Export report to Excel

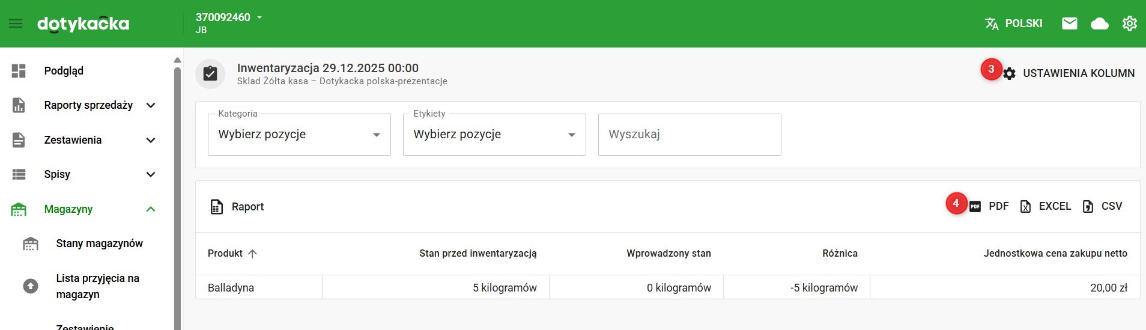pyautogui.click(x=1046, y=206)
